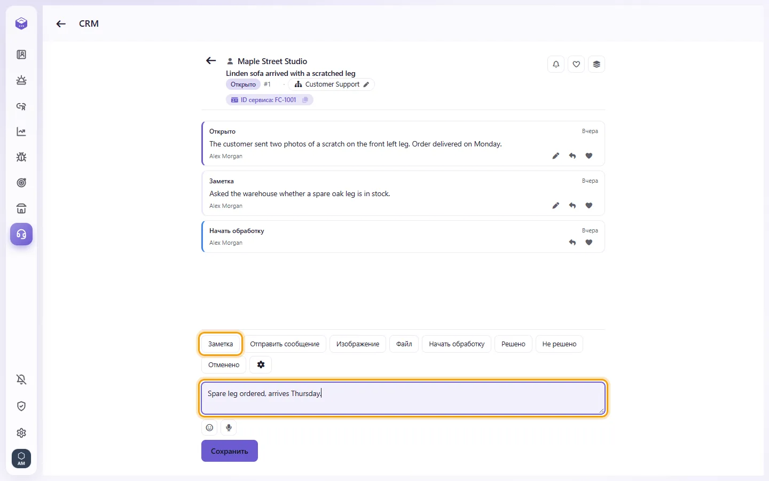Start voice input with the microphone icon
769x481 pixels.
coord(229,428)
